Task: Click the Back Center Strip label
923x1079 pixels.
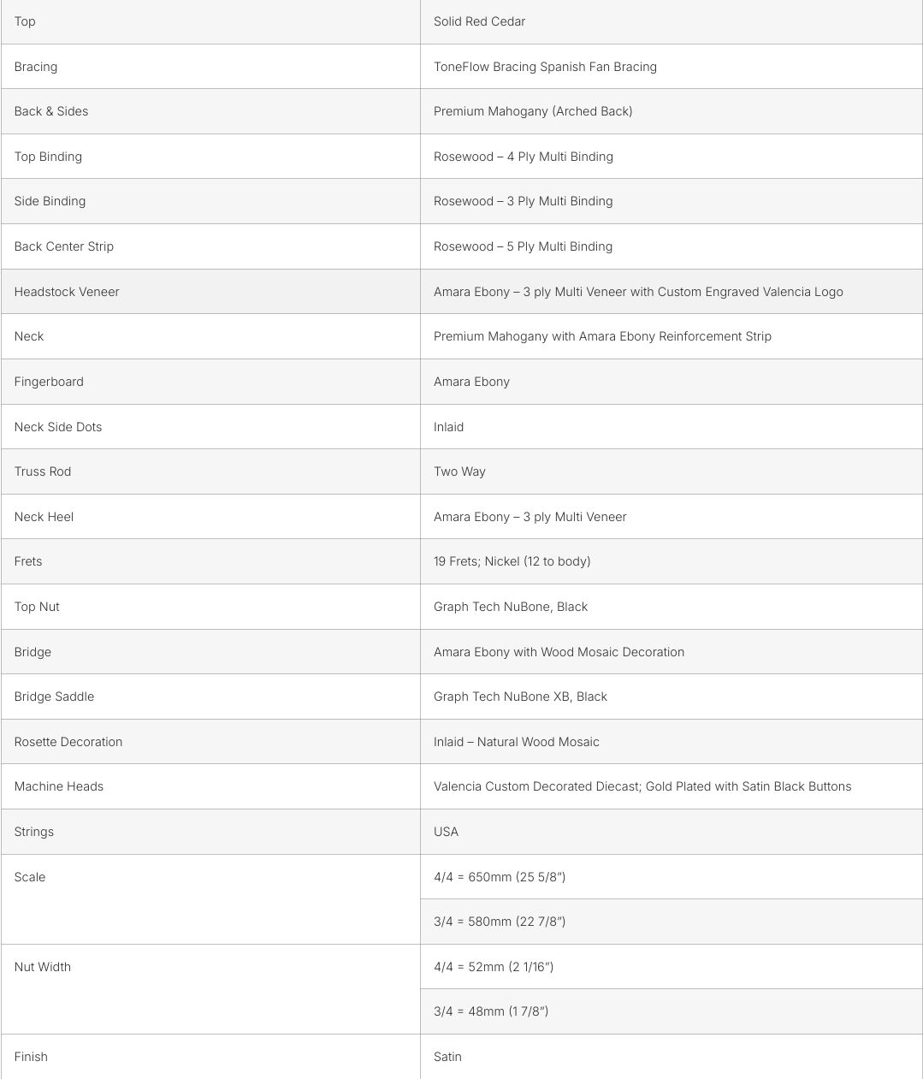Action: point(63,246)
